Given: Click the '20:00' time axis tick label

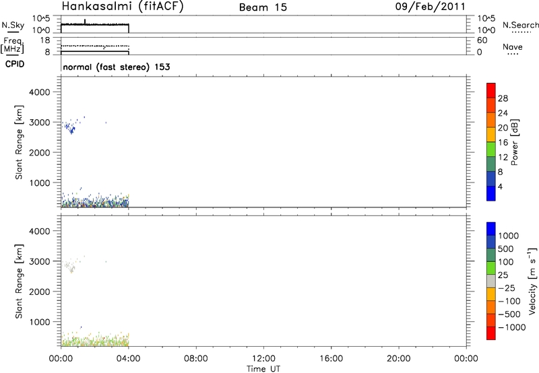Looking at the screenshot, I should coord(399,359).
